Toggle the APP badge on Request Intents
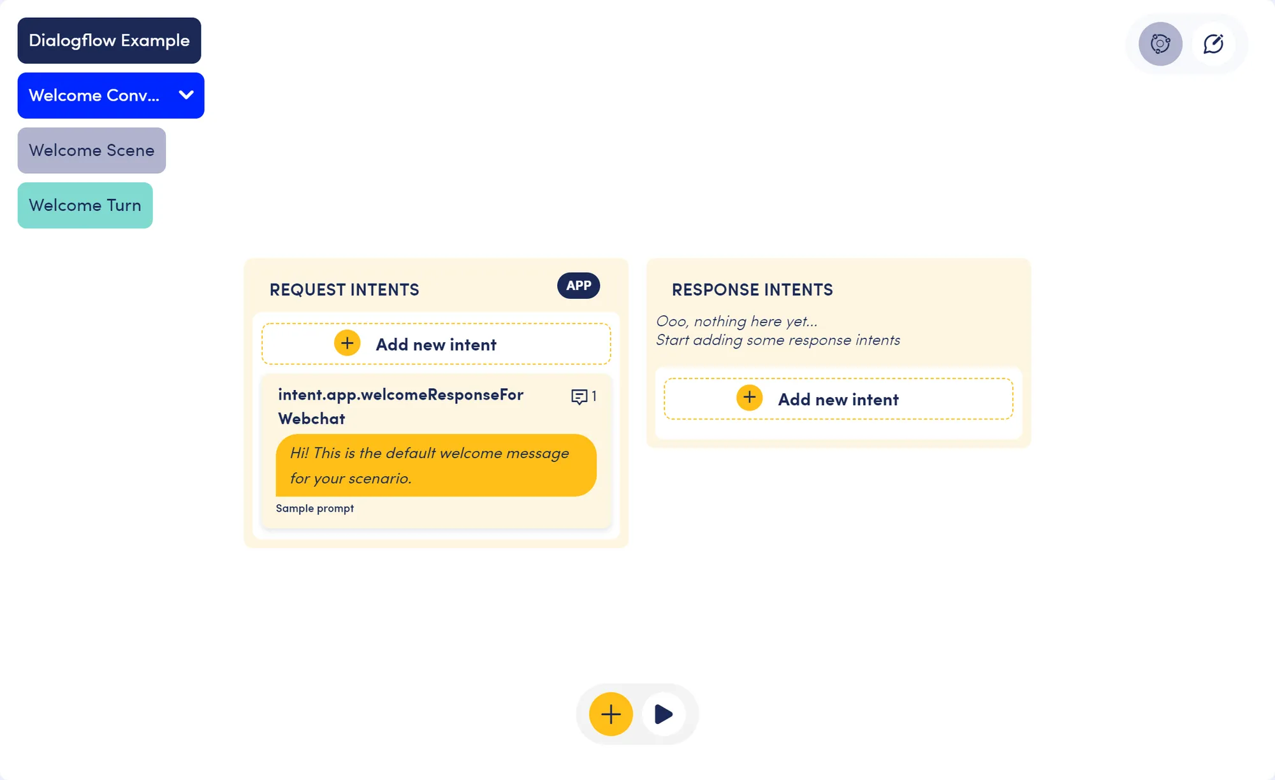 point(578,285)
